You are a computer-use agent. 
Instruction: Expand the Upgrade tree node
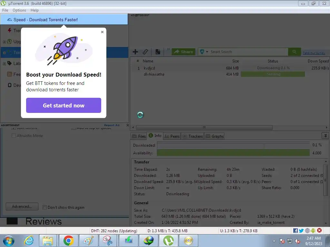4,41
